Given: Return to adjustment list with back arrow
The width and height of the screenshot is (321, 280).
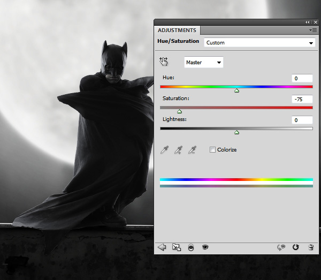Looking at the screenshot, I should (162, 247).
